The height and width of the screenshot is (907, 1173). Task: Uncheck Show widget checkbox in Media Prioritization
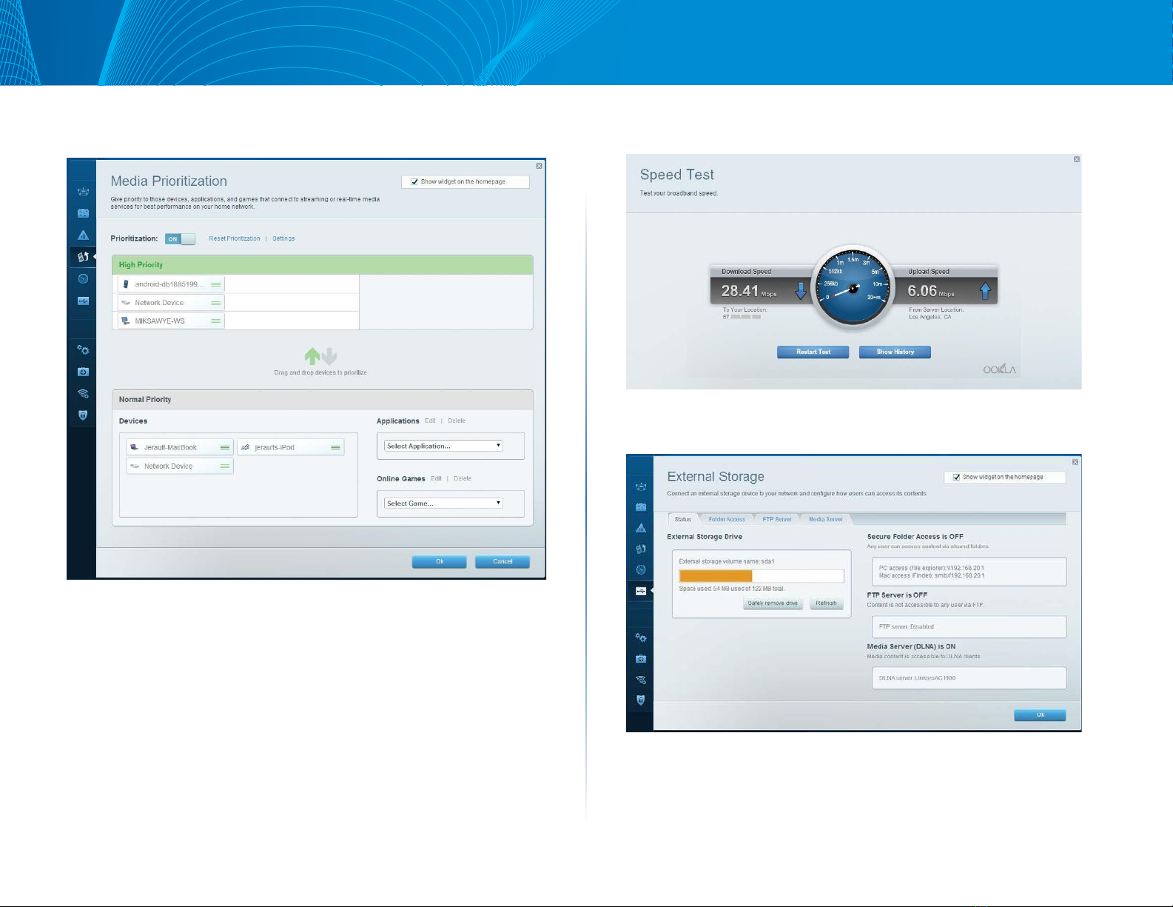414,181
